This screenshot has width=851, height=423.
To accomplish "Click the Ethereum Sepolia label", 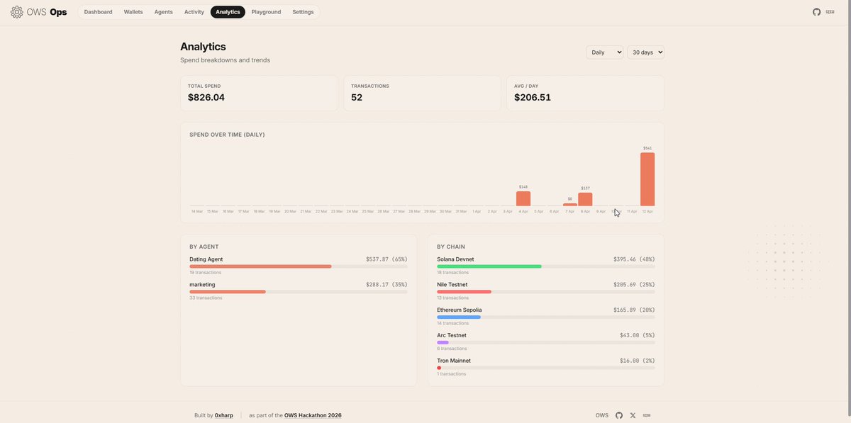I will pos(460,310).
